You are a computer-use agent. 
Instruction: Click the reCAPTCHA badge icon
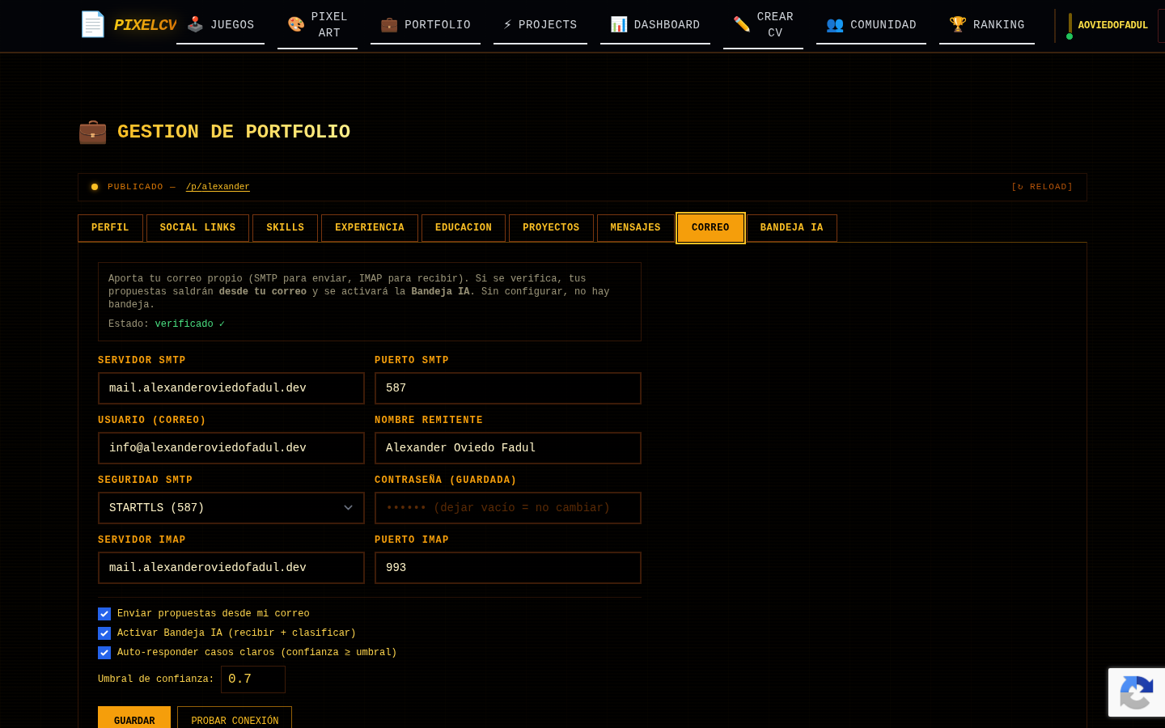(1137, 692)
